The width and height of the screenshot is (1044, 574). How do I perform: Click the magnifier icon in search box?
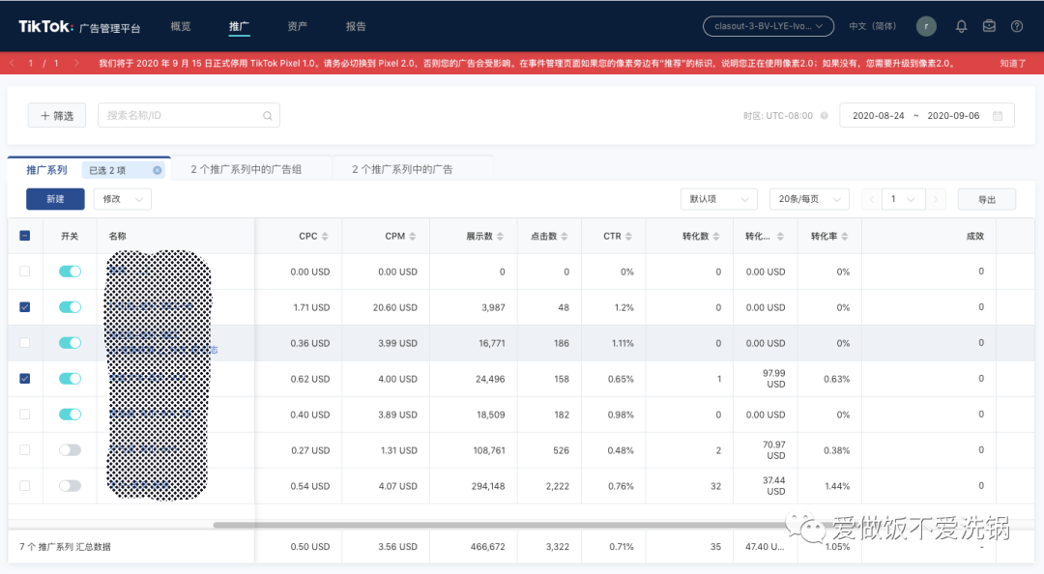(x=267, y=115)
